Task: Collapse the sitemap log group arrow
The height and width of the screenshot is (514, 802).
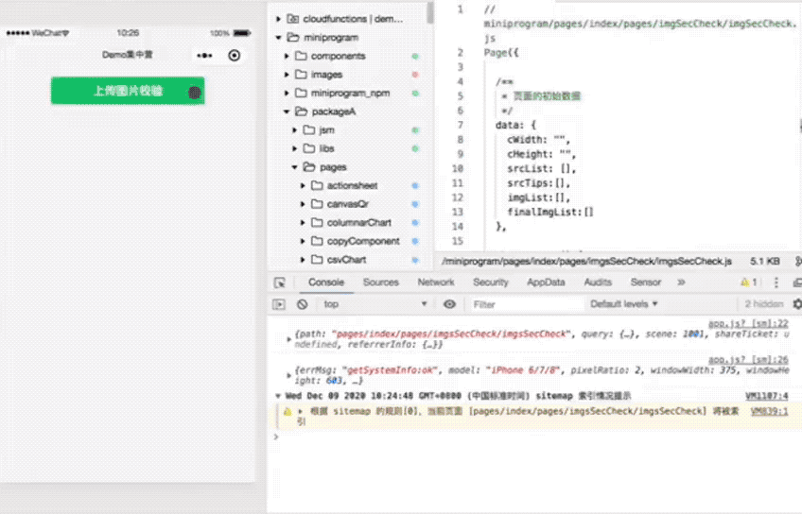Action: [x=278, y=396]
